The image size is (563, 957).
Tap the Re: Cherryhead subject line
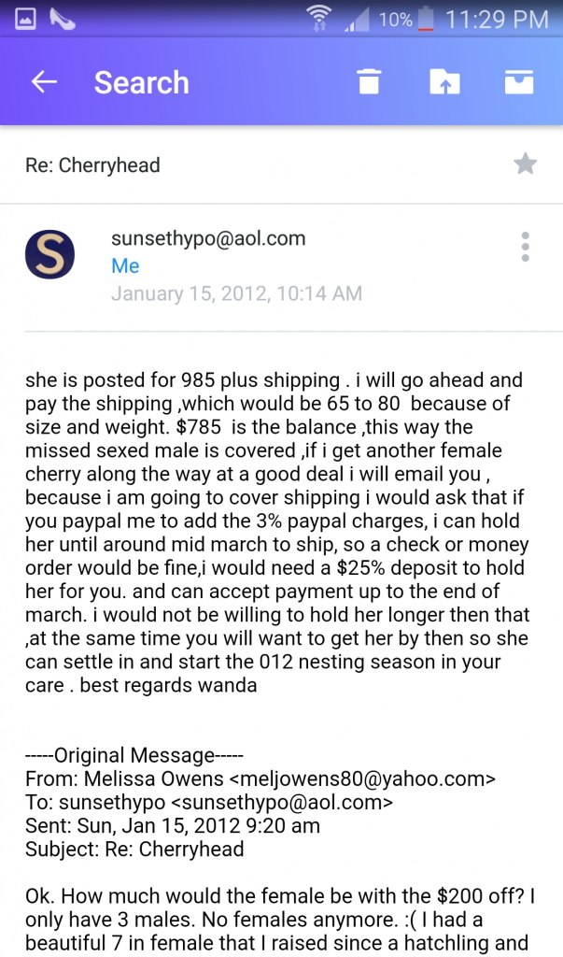point(92,165)
